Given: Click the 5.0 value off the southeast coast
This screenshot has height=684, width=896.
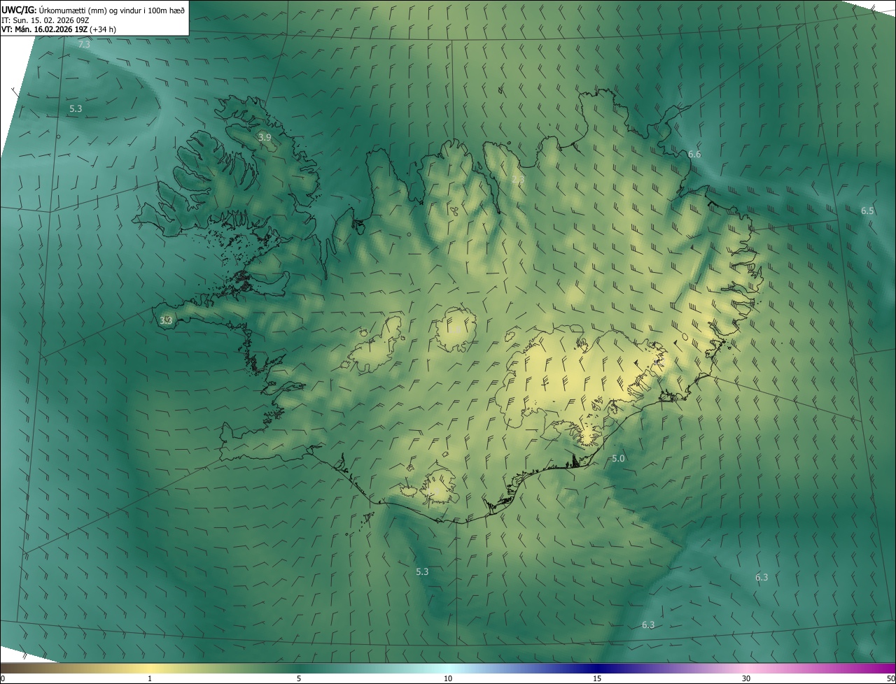Looking at the screenshot, I should point(618,458).
